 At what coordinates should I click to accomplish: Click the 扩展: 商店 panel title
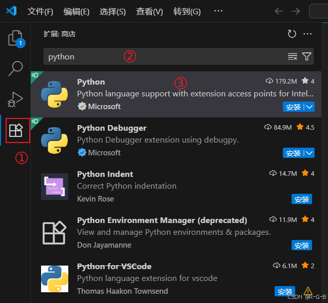(x=60, y=34)
